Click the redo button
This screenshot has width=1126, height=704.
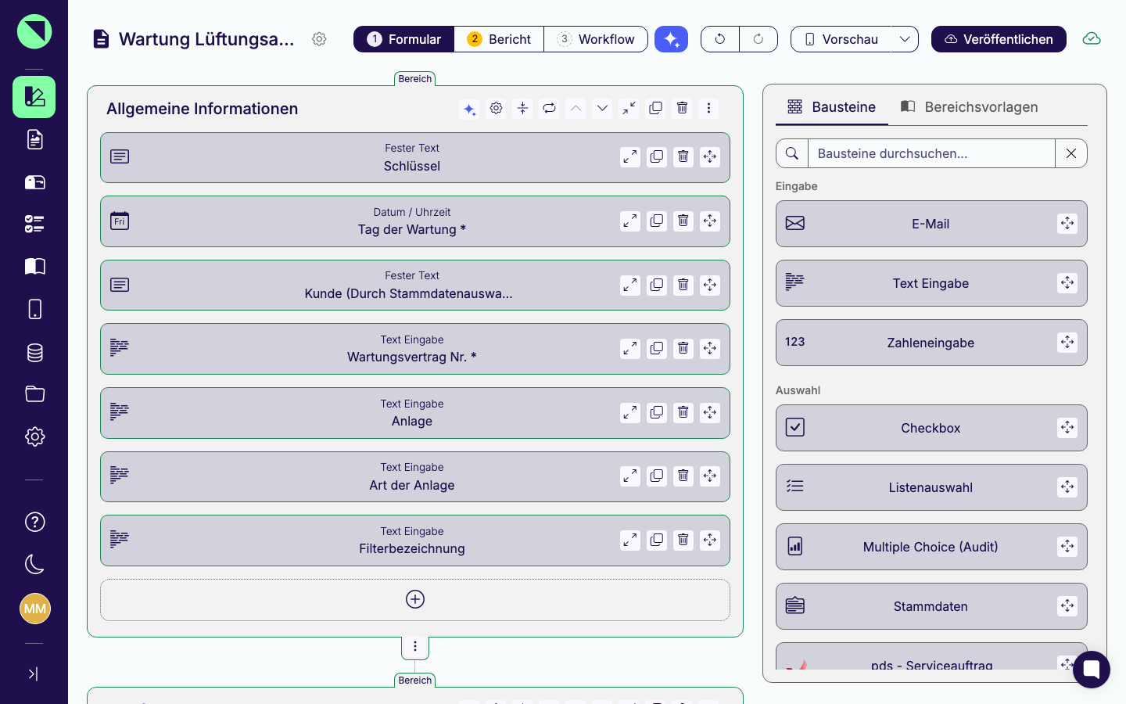click(758, 39)
